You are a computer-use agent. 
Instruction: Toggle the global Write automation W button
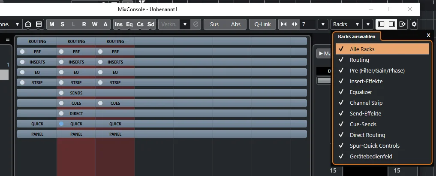(95, 24)
